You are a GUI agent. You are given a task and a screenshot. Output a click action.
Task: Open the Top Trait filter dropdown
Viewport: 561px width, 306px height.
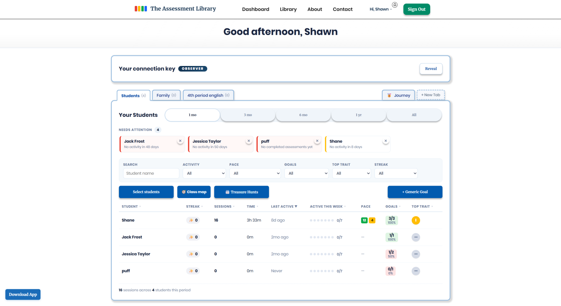pyautogui.click(x=351, y=173)
